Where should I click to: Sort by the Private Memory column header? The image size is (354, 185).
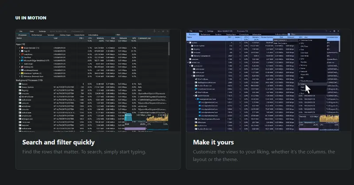tap(267, 37)
